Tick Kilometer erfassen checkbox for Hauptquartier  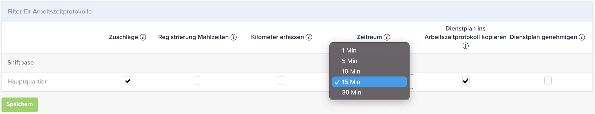click(x=282, y=80)
